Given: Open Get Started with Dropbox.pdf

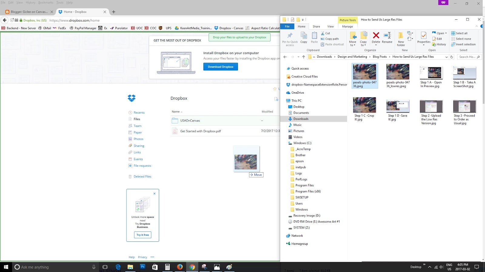Looking at the screenshot, I should point(200,131).
